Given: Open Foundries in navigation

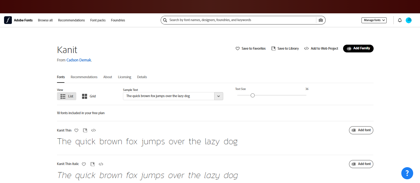Looking at the screenshot, I should (118, 20).
